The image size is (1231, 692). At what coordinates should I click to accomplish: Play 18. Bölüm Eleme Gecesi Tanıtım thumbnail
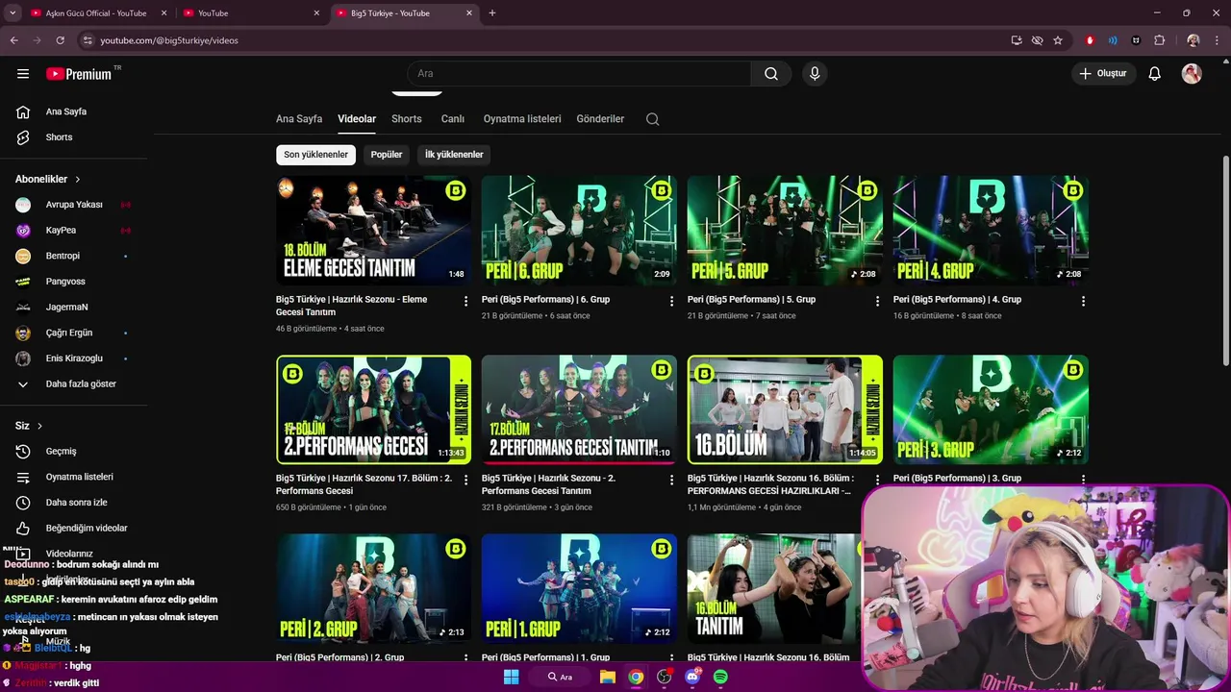373,231
